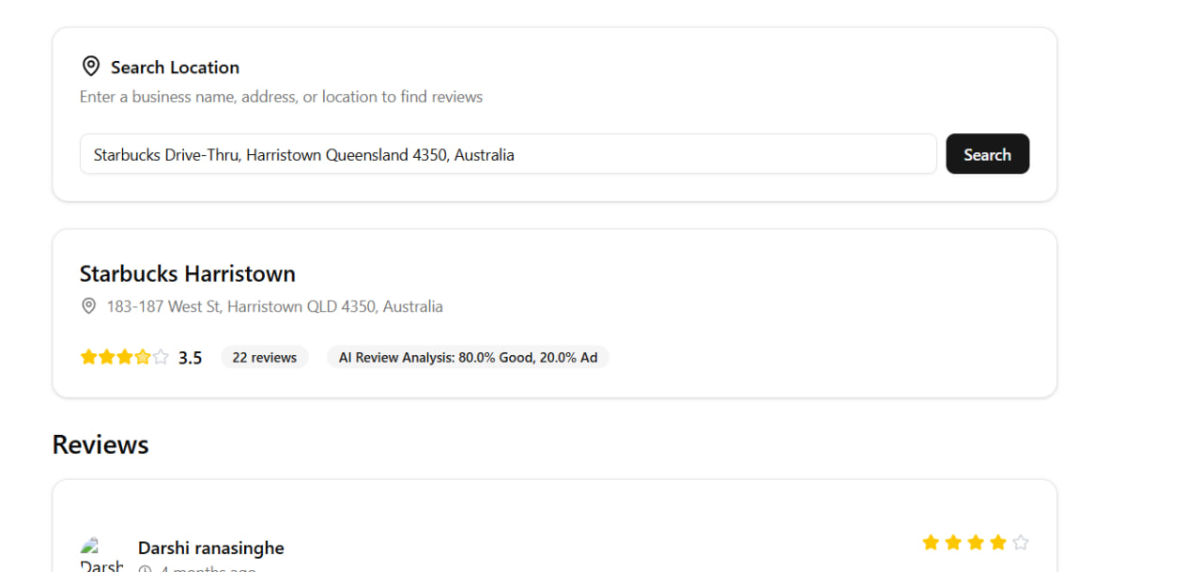Open the AI Review Analysis badge

click(468, 357)
